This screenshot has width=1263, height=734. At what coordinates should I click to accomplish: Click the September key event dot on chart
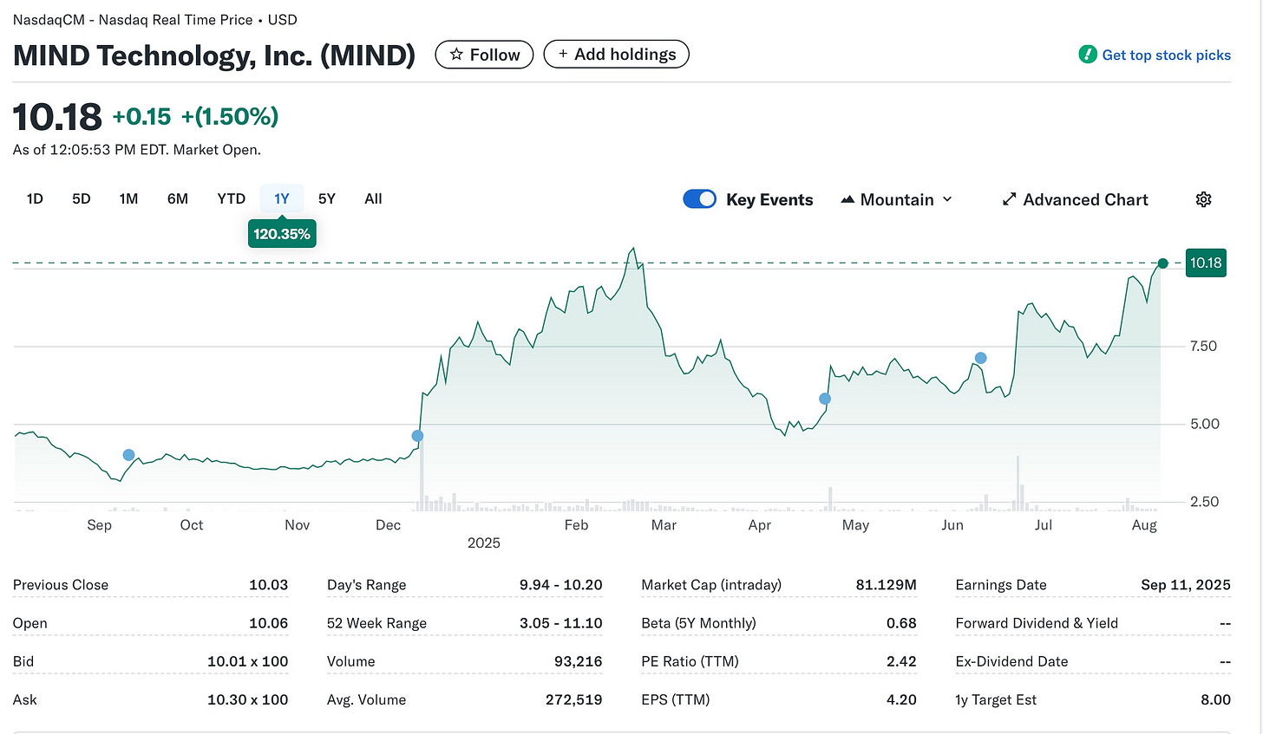click(x=128, y=455)
